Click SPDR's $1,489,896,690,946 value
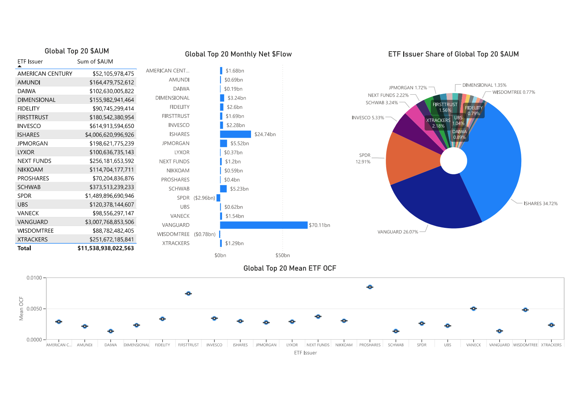Viewport: 576px width, 400px height. tap(109, 196)
